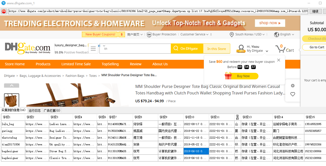Expand the 商户首页 dropdown
326x166 pixels.
click(x=135, y=34)
